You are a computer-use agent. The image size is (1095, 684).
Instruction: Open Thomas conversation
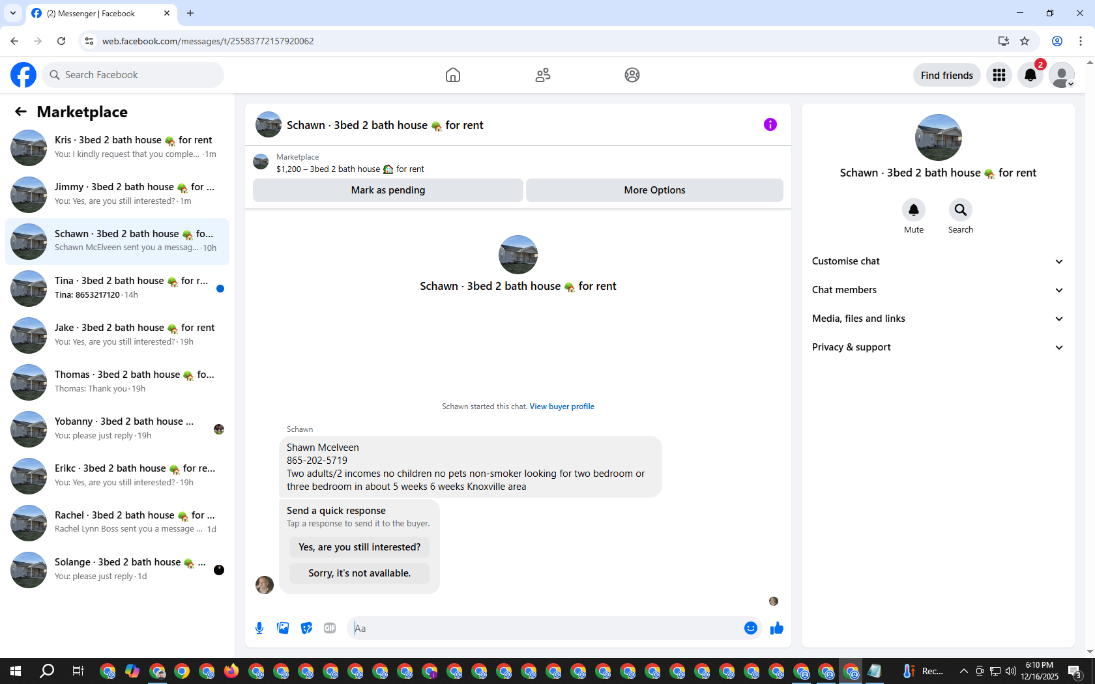pyautogui.click(x=117, y=382)
